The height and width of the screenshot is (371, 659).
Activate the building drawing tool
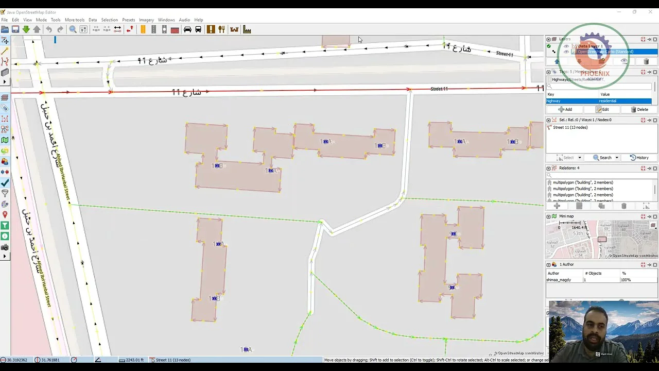(x=5, y=73)
